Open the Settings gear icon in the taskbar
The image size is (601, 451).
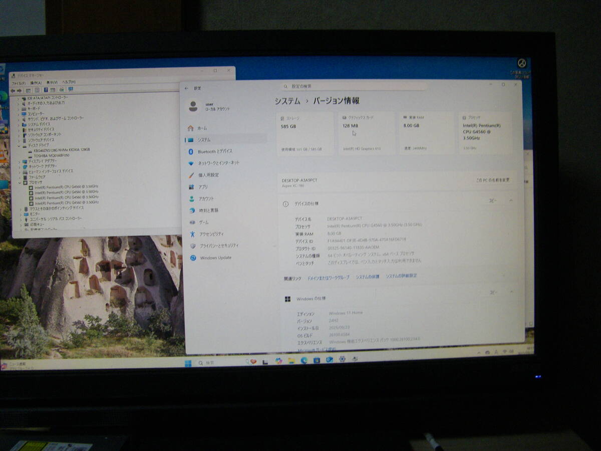point(342,359)
